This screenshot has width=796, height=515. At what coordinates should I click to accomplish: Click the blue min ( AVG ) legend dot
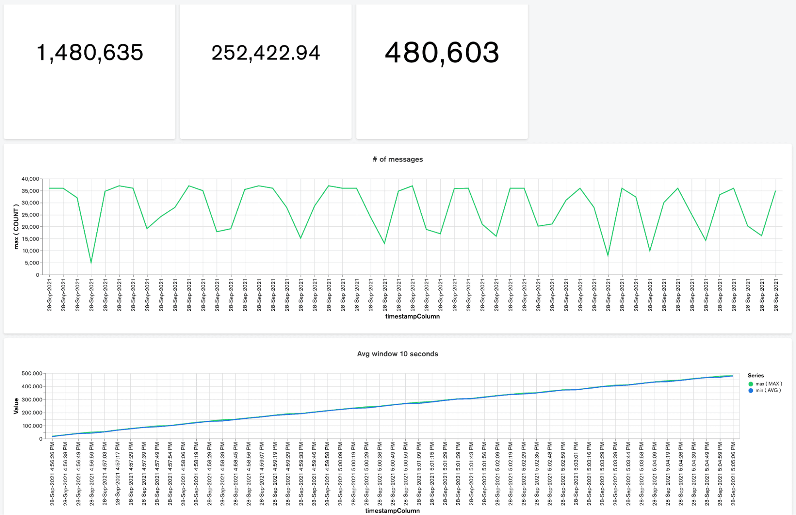pos(751,391)
